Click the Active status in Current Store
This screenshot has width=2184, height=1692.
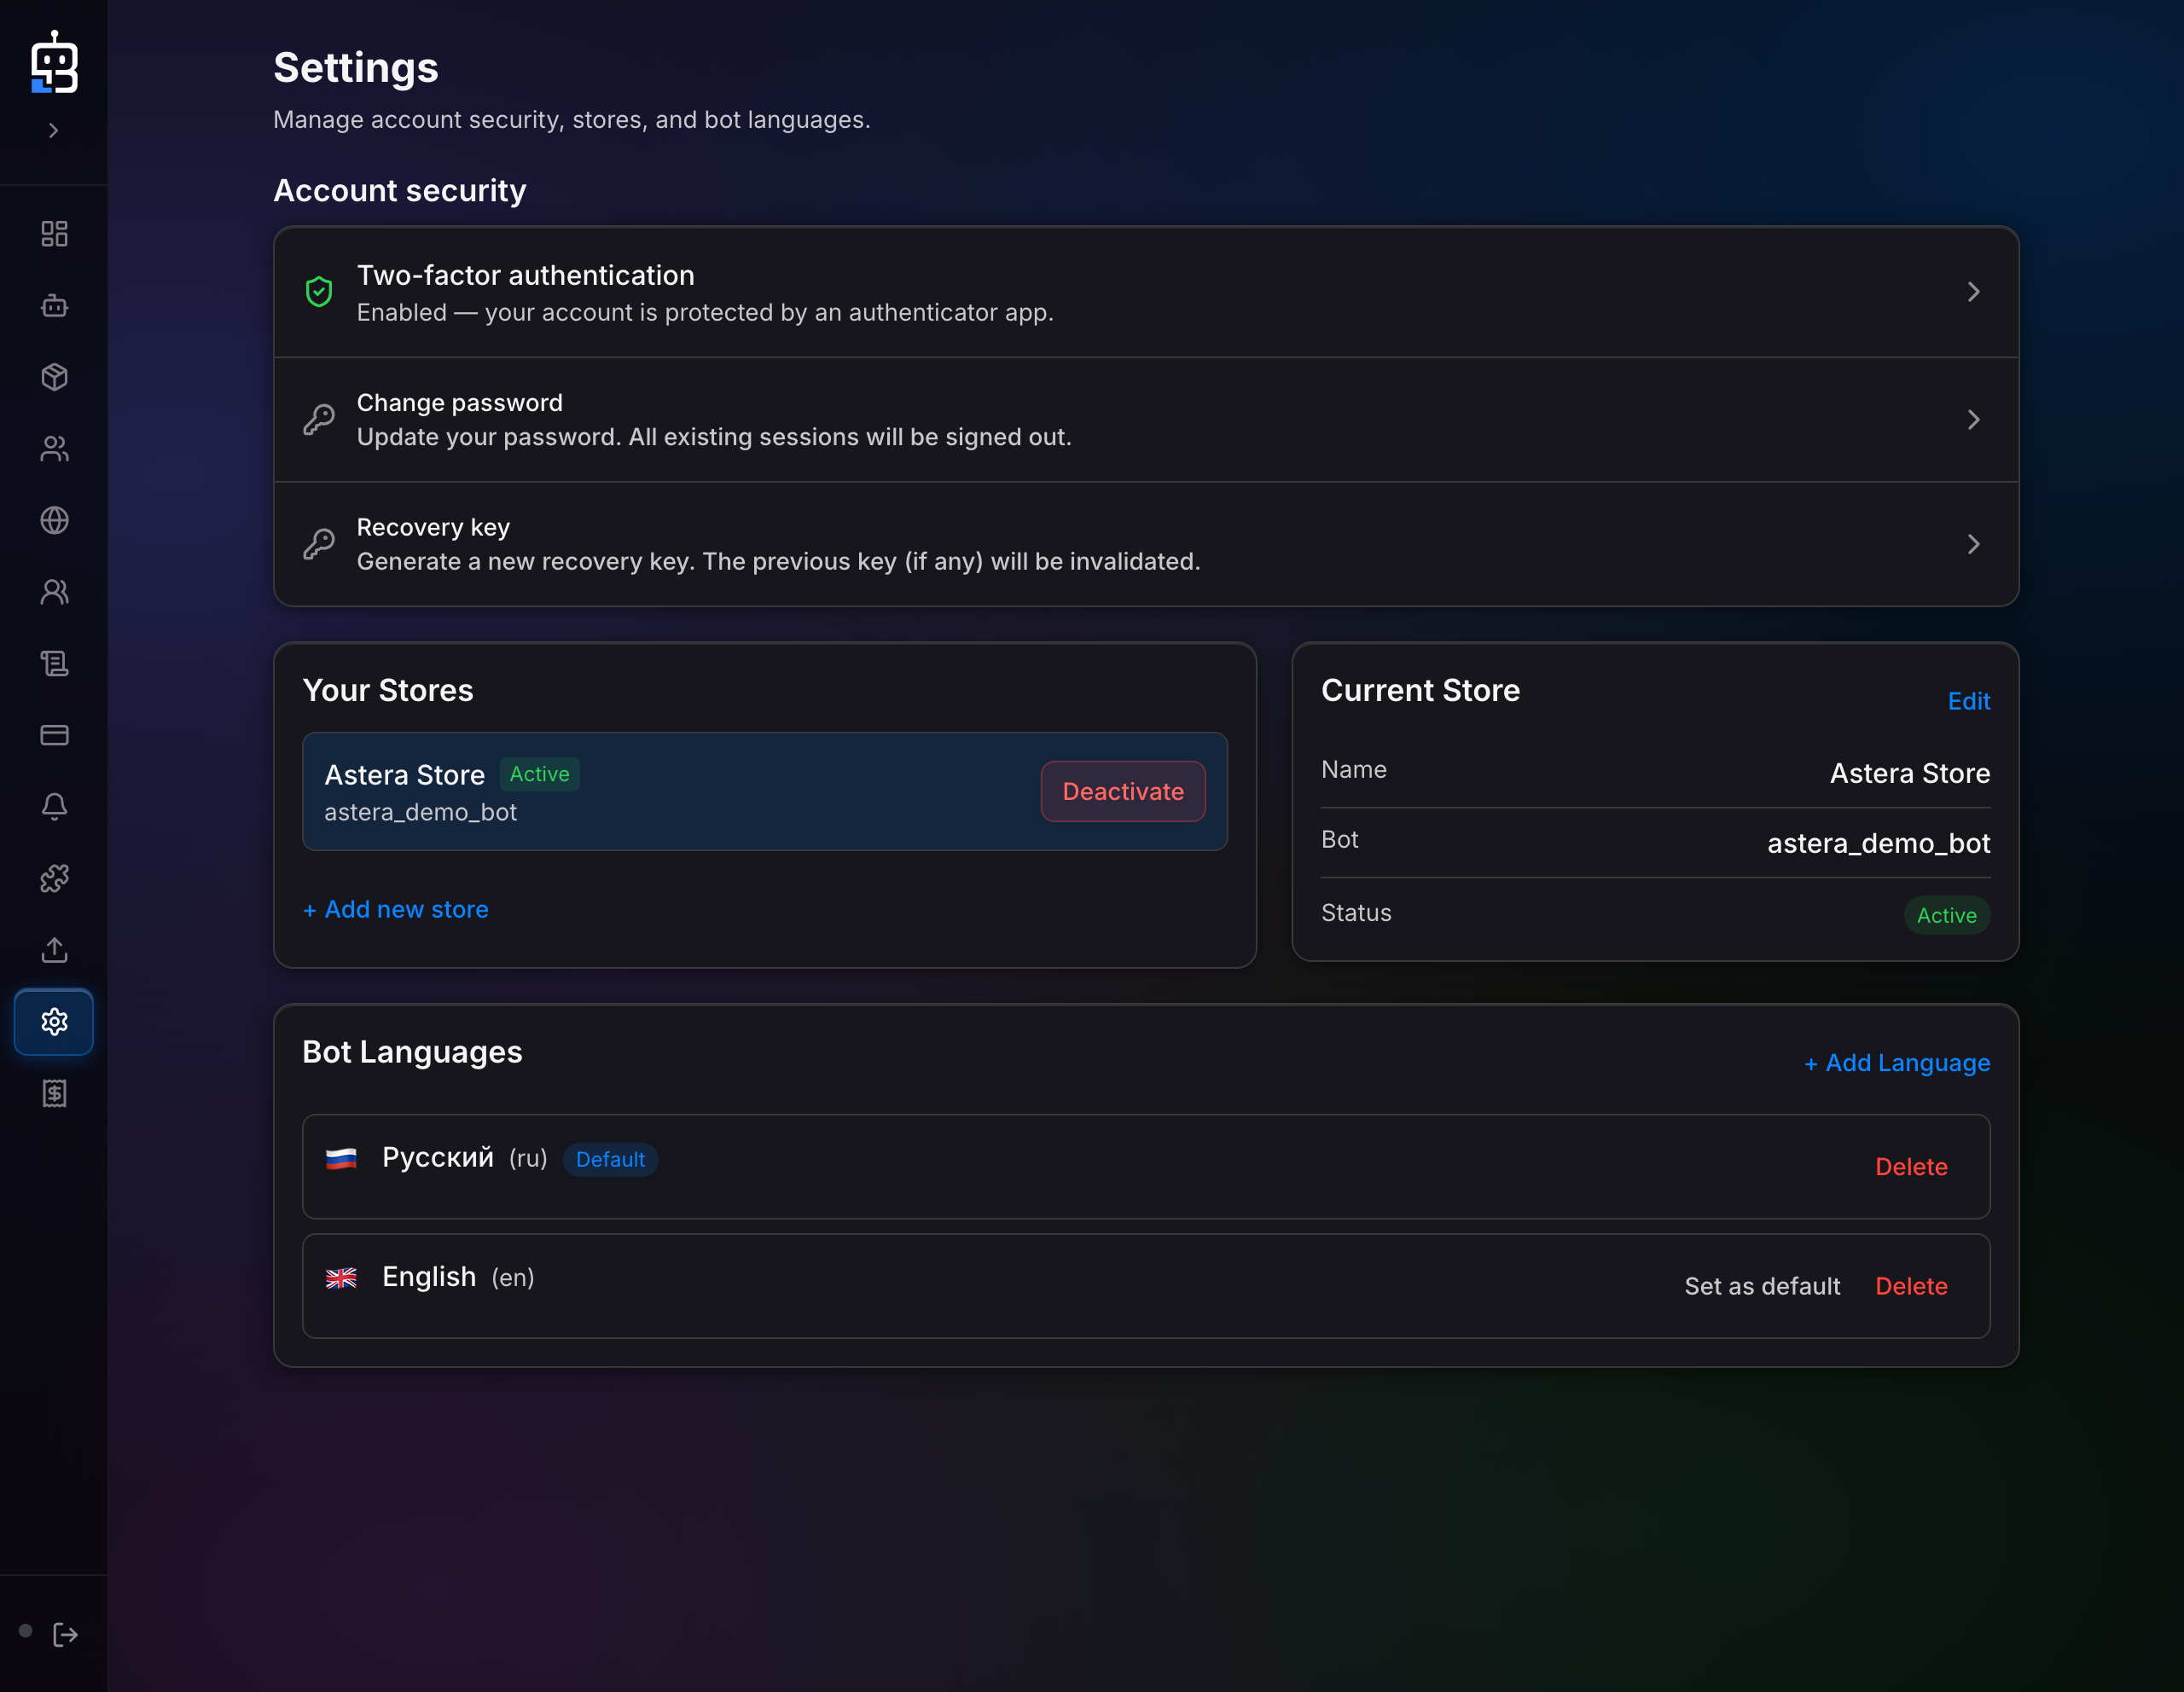[x=1946, y=915]
